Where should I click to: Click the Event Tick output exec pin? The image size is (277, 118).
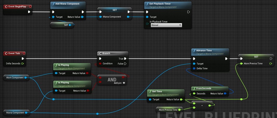[x=23, y=58]
